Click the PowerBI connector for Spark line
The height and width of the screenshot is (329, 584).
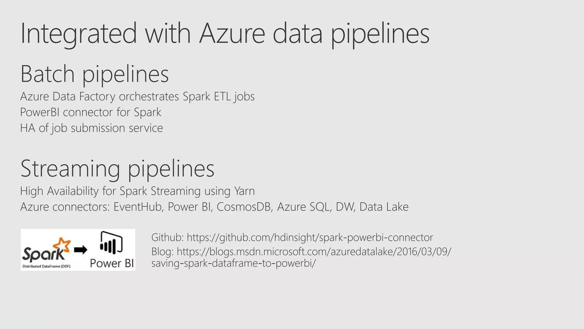point(91,112)
